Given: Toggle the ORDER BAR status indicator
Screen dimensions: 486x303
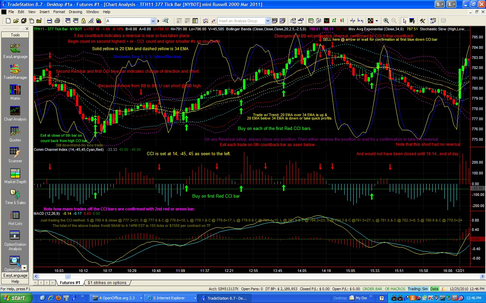Looking at the screenshot, I should pos(372,289).
